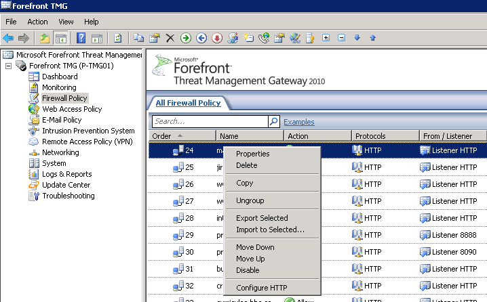Click the blue Back arrow in toolbar
Image resolution: width=487 pixels, height=302 pixels.
click(8, 38)
